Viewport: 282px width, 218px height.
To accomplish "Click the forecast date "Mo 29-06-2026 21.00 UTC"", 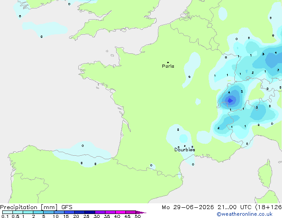I will click(207, 207).
